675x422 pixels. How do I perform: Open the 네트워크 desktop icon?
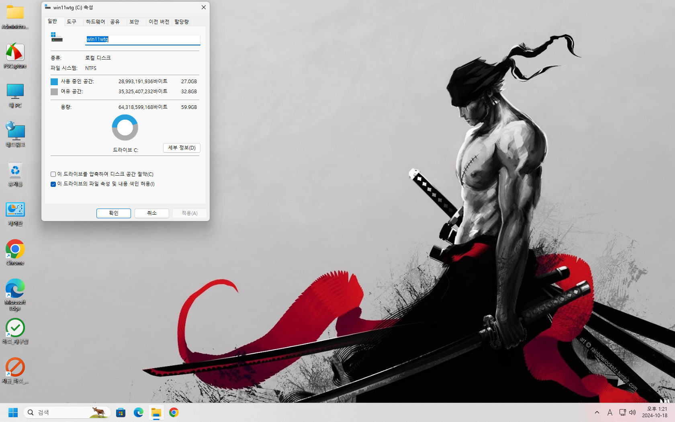pyautogui.click(x=15, y=135)
